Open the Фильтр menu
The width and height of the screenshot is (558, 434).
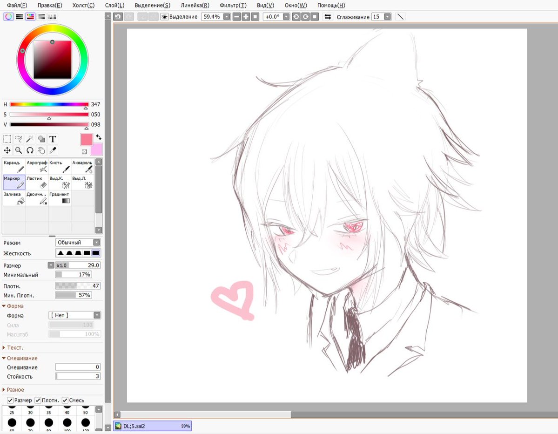point(233,5)
